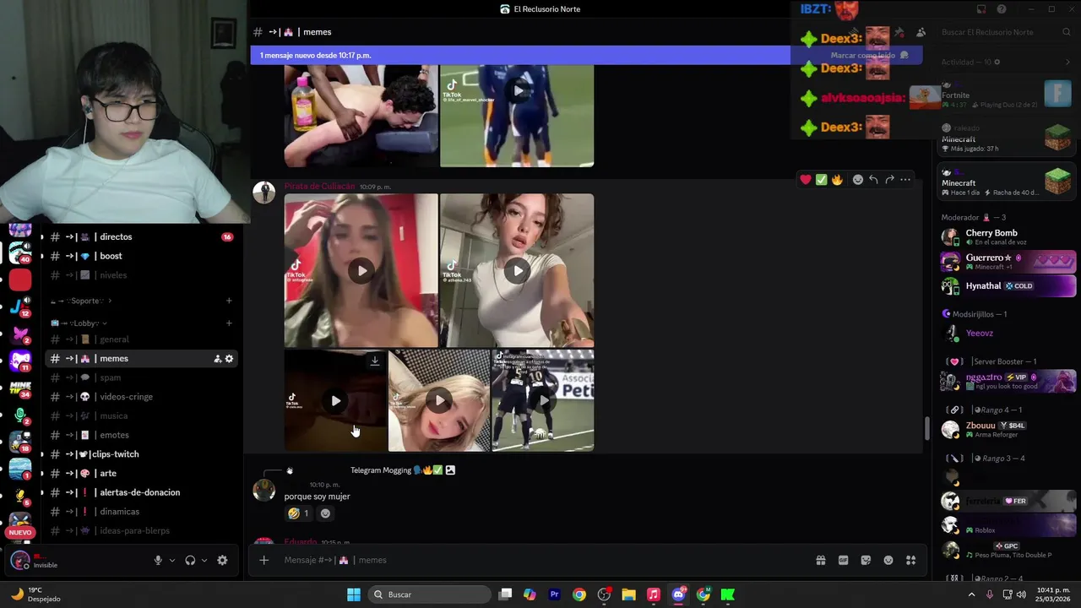Image resolution: width=1081 pixels, height=608 pixels.
Task: Open microphone input options dropdown arrow
Action: 172,560
